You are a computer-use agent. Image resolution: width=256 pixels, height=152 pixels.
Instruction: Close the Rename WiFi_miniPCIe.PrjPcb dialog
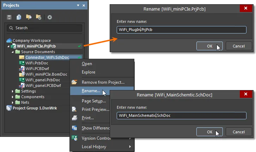click(x=246, y=8)
